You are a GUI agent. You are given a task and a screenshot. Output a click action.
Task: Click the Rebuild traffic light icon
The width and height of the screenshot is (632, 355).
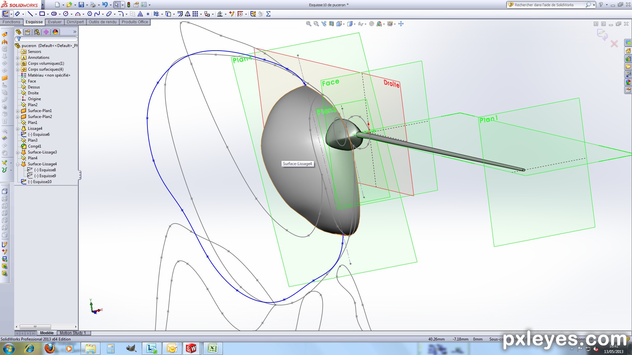[129, 5]
